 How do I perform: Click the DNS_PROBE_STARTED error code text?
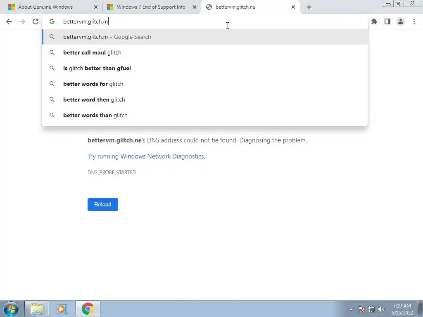click(112, 173)
